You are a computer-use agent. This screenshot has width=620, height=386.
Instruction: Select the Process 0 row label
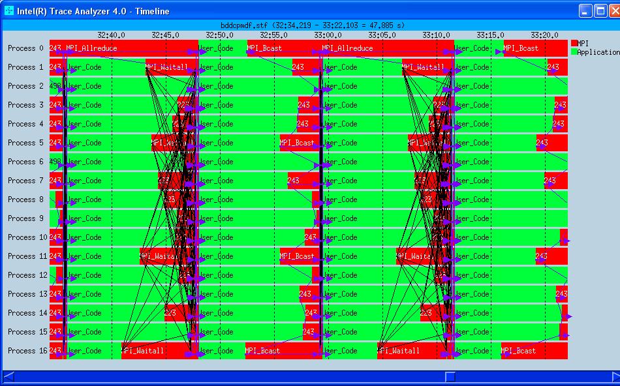click(x=25, y=48)
